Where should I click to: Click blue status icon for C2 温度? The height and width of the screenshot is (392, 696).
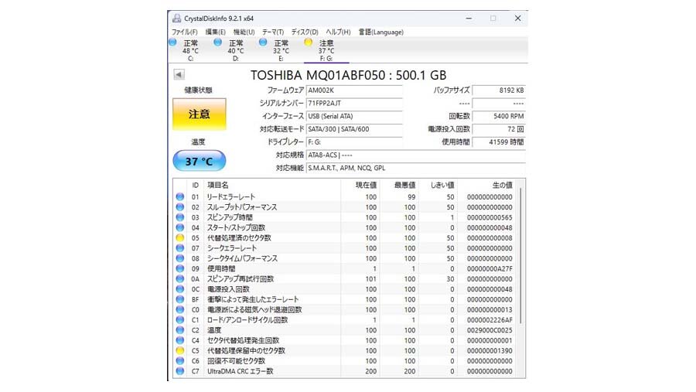pyautogui.click(x=179, y=330)
